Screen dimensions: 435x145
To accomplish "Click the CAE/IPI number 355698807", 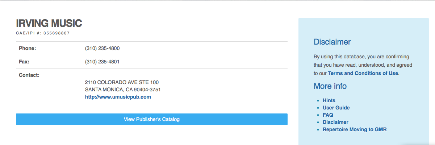I will pyautogui.click(x=57, y=33).
